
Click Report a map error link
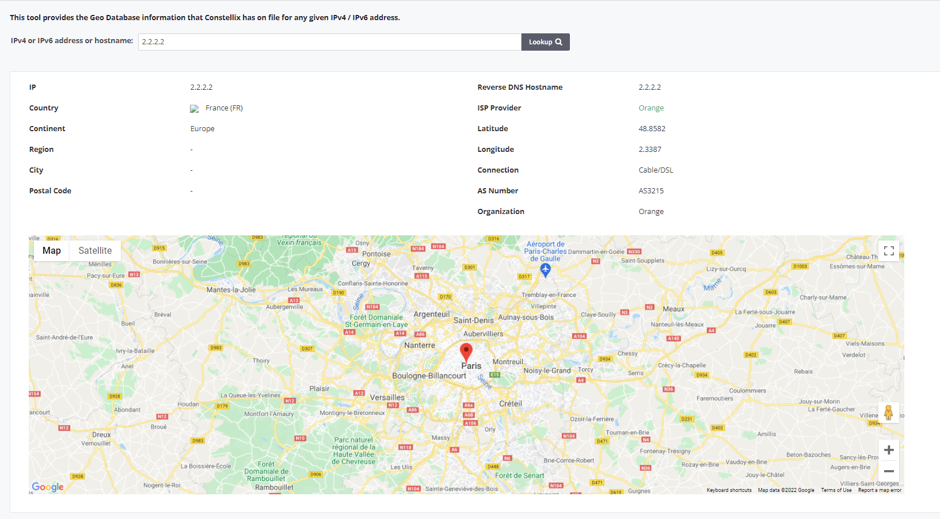(880, 490)
